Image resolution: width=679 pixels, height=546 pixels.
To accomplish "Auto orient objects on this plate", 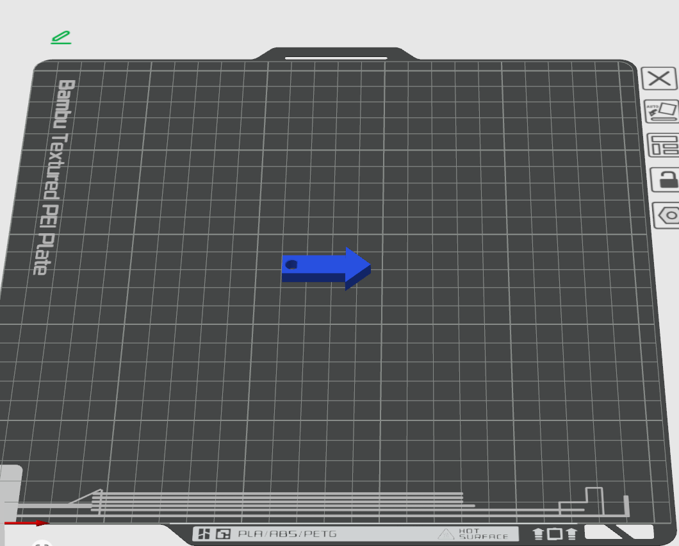I will (661, 112).
